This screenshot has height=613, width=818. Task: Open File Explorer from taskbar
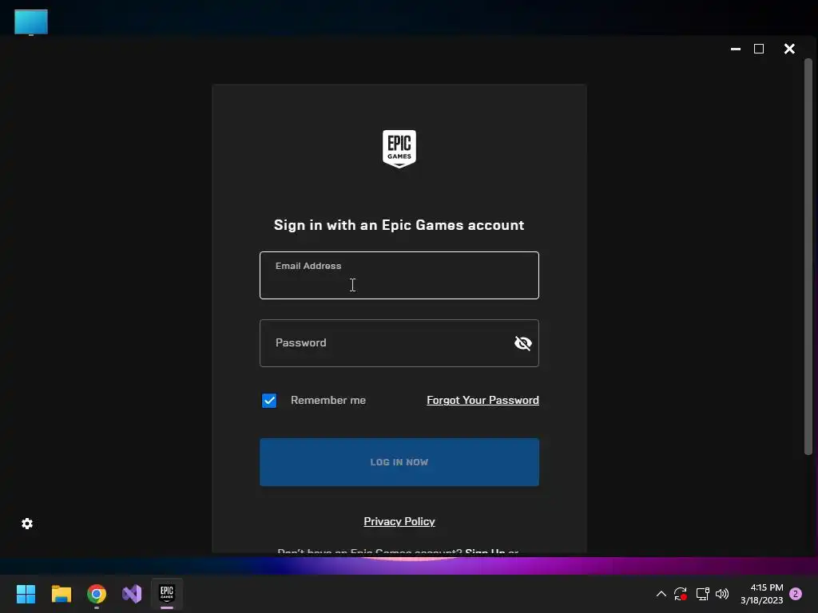[61, 594]
